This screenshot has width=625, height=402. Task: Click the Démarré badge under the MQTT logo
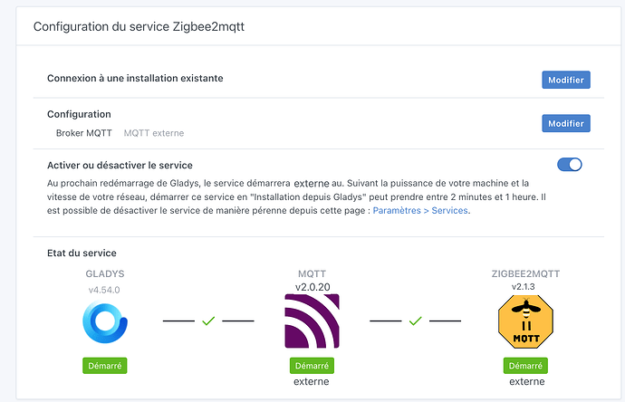point(311,366)
